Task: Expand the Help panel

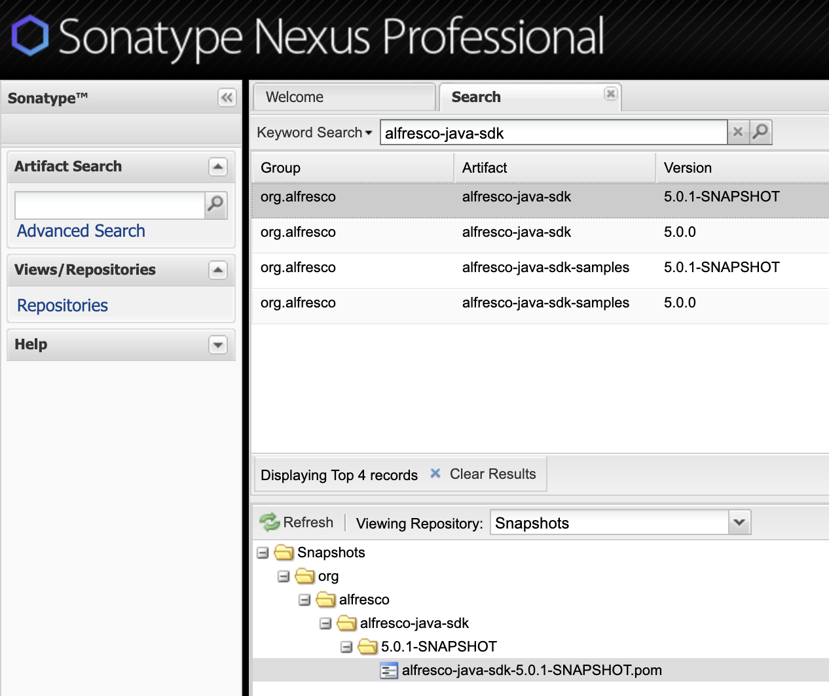Action: [218, 345]
